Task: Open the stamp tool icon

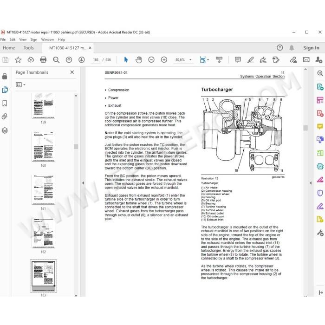Action: [276, 60]
